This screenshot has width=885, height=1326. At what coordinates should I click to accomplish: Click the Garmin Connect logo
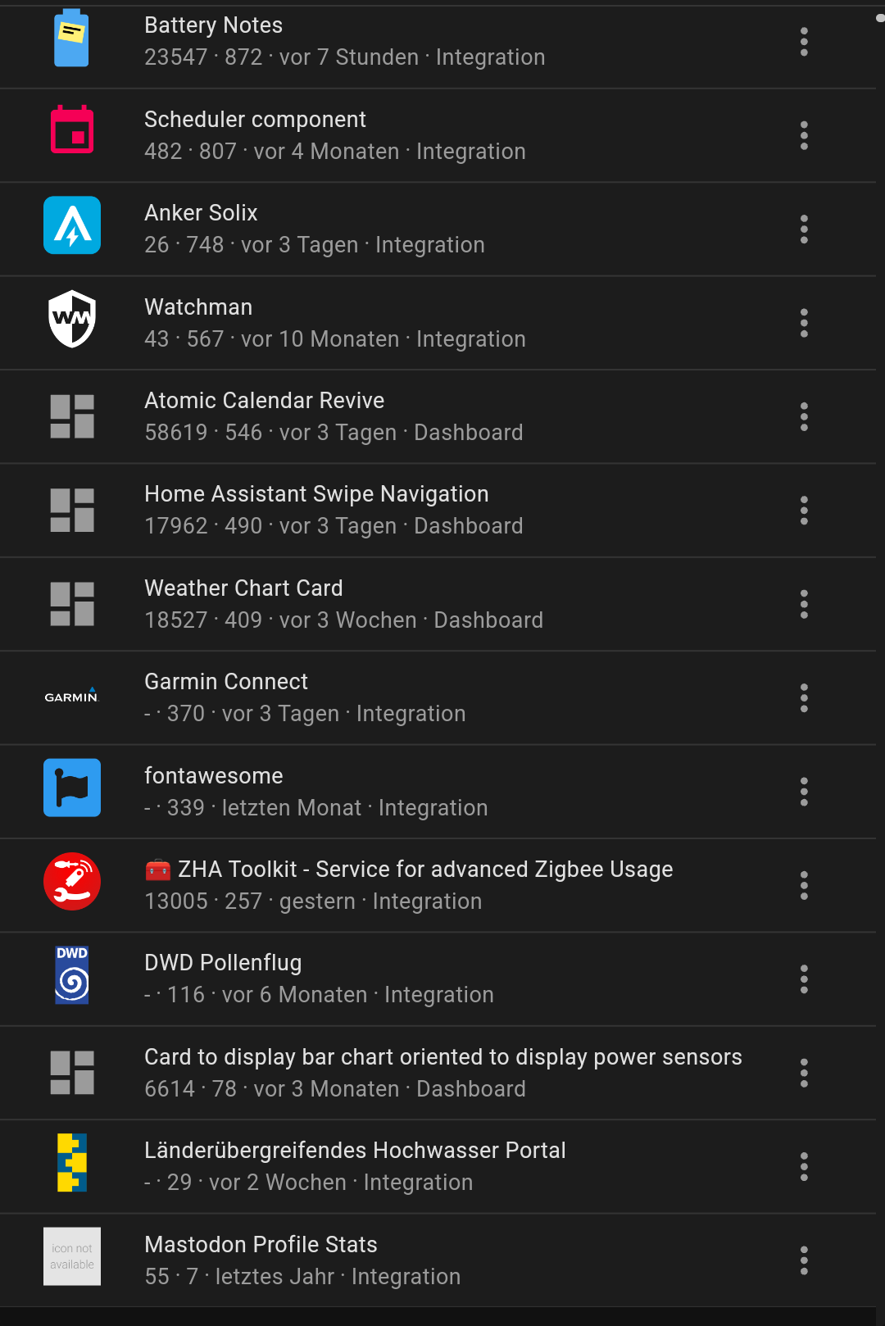(71, 697)
